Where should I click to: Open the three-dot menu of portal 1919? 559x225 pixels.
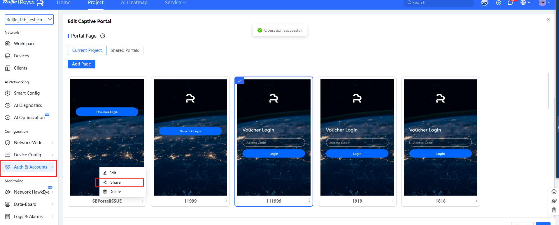(393, 201)
